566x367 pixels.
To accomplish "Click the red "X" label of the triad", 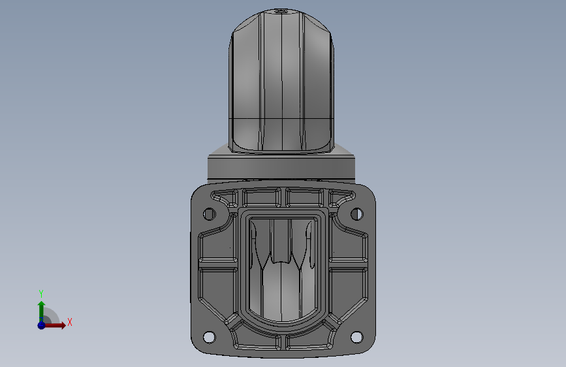I will pyautogui.click(x=70, y=322).
